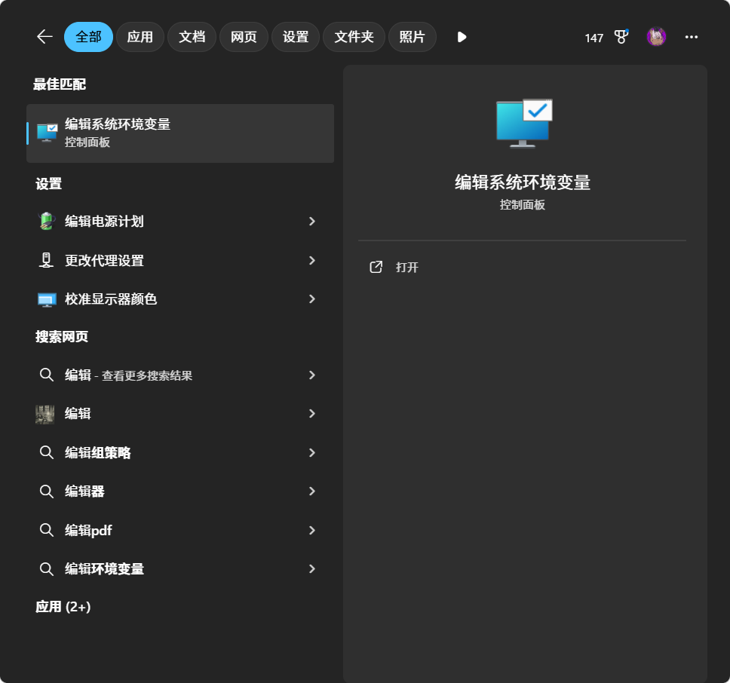Switch to the 应用 filter tab
The image size is (730, 683).
tap(140, 37)
